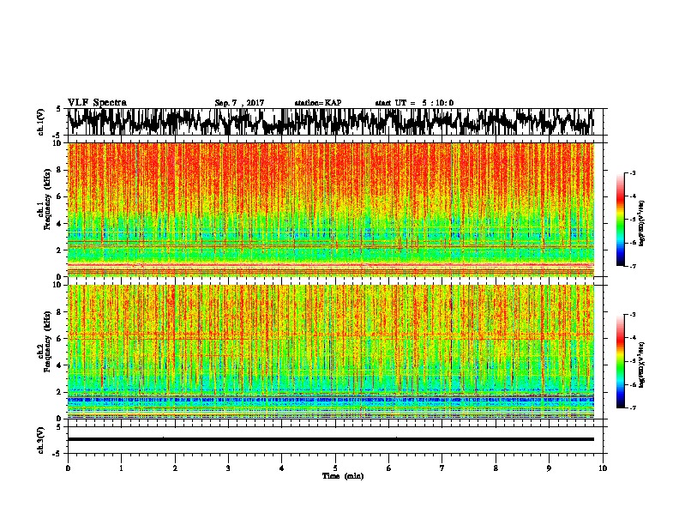
Task: Click the "-5" tick of ch.3(V) axis
Action: pos(58,454)
